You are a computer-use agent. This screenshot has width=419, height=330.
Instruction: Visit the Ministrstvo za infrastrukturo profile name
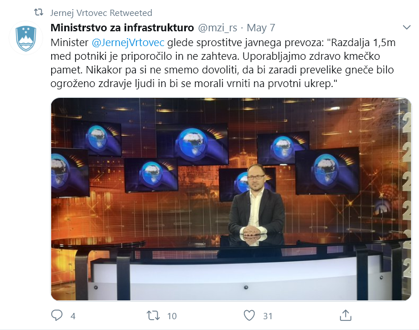pos(122,27)
